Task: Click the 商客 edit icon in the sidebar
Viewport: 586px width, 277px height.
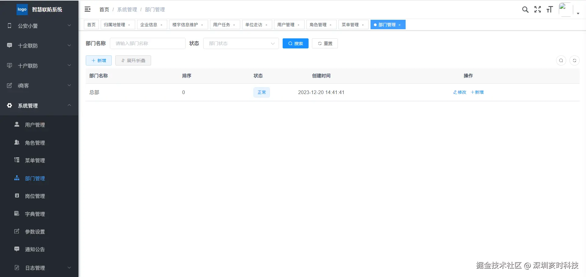Action: tap(9, 86)
